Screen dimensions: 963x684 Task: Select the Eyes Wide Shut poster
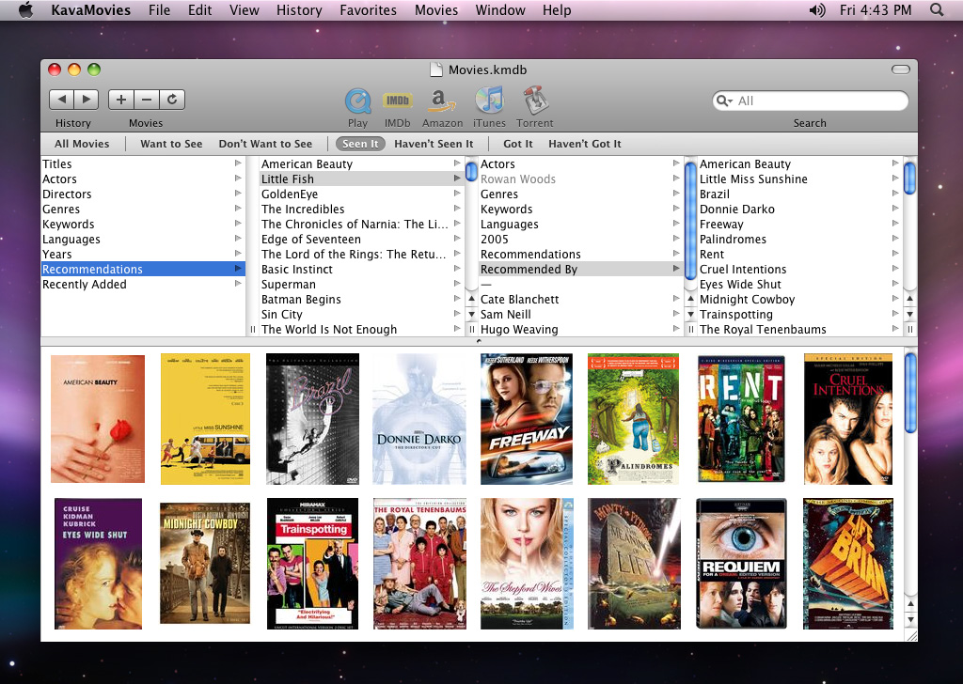[98, 564]
